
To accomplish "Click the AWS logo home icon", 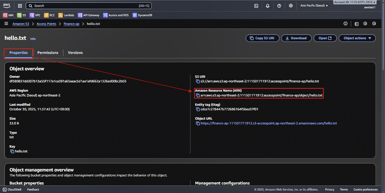I will pyautogui.click(x=6, y=6).
